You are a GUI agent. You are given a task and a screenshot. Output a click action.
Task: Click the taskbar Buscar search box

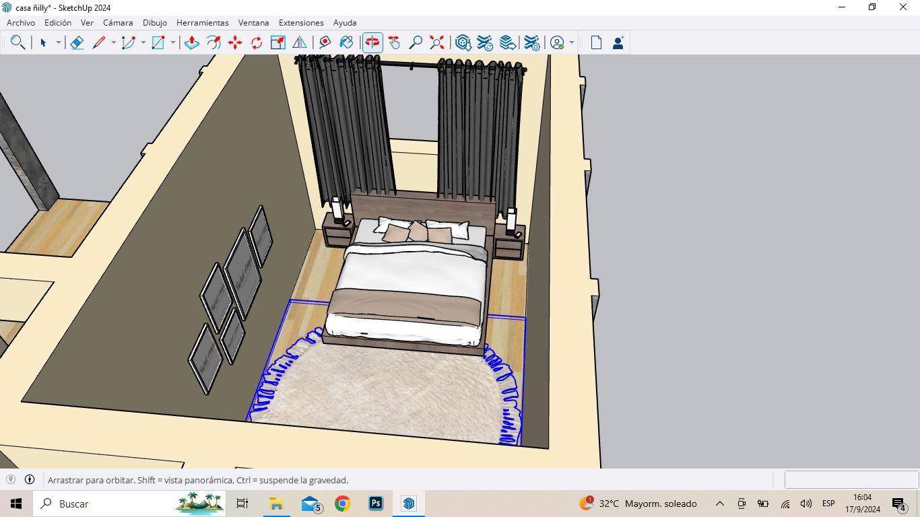tap(131, 504)
